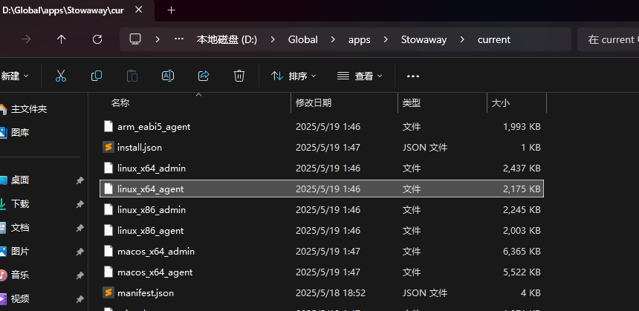Open the 查看 view dropdown
The height and width of the screenshot is (311, 639).
tap(360, 76)
